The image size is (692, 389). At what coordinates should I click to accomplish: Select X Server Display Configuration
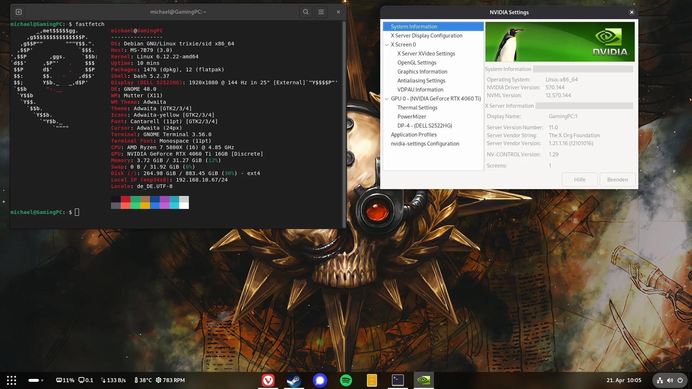426,36
